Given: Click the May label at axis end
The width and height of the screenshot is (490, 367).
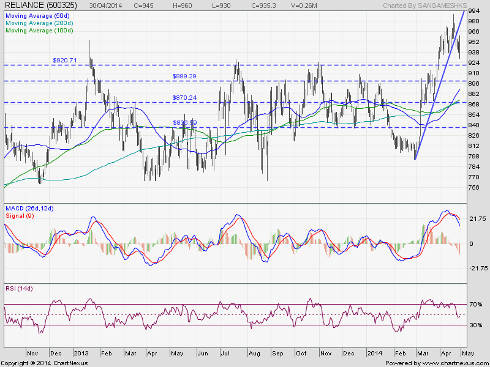Looking at the screenshot, I should tap(467, 354).
